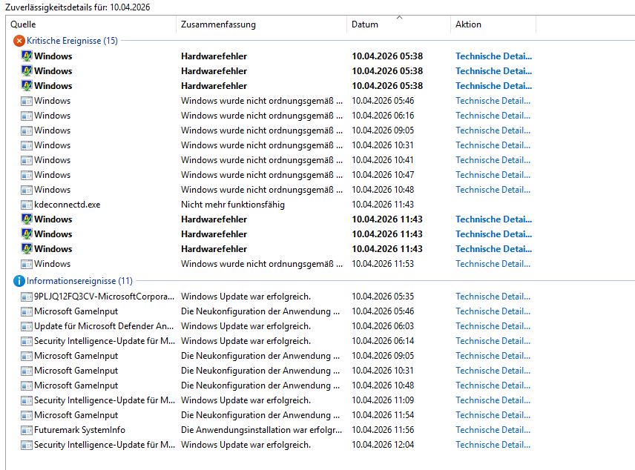This screenshot has width=635, height=470.
Task: Open Technische Details for Microsoft GameInput 11:54
Action: (x=493, y=415)
